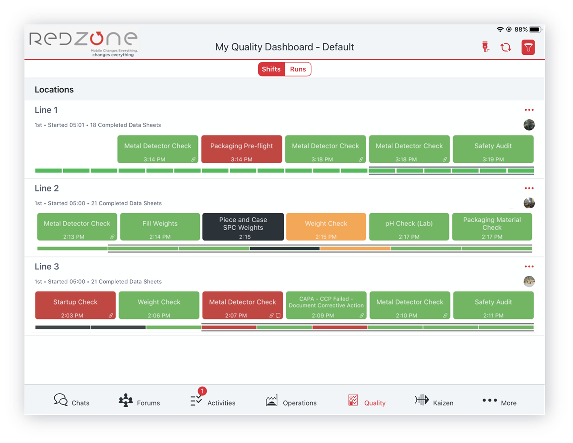Open the Safety Audit card on Line 1

(493, 149)
